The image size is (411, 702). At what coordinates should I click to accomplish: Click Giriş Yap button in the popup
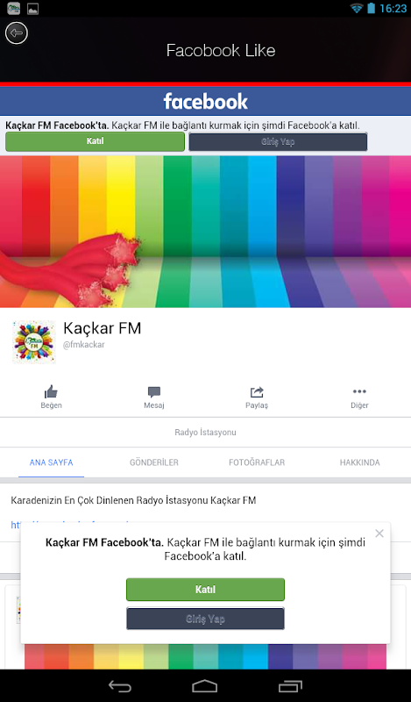205,619
